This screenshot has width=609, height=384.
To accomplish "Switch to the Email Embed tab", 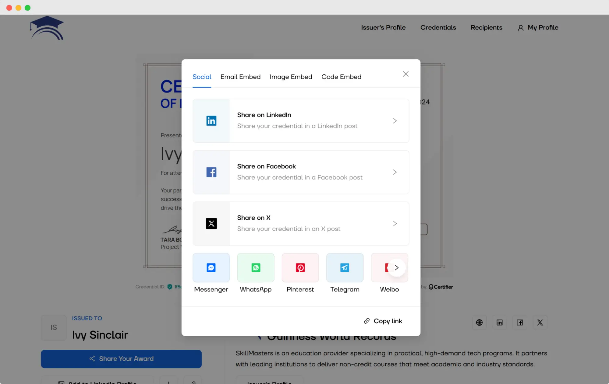I will 240,77.
